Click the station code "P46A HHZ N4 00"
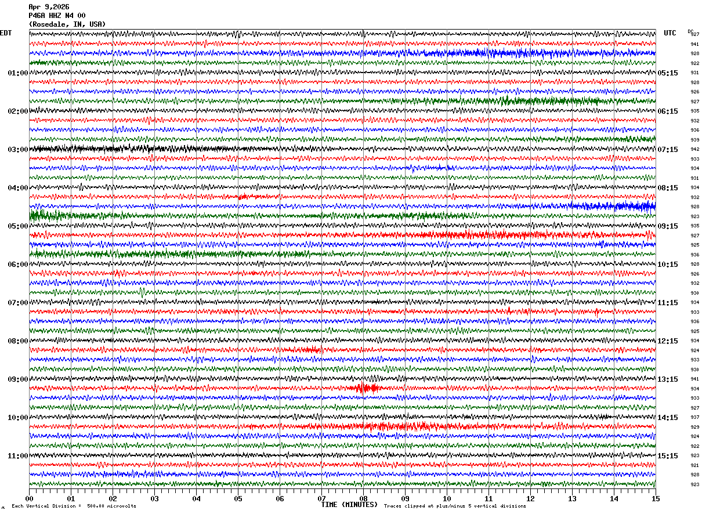This screenshot has height=514, width=702. (x=57, y=16)
